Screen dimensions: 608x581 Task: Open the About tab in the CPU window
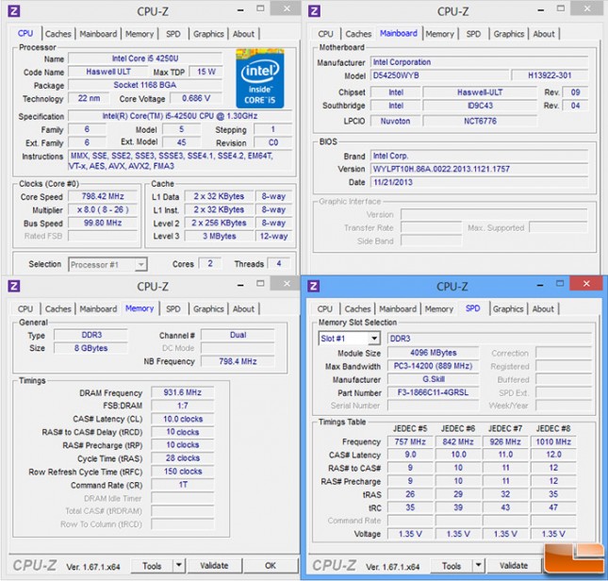243,34
